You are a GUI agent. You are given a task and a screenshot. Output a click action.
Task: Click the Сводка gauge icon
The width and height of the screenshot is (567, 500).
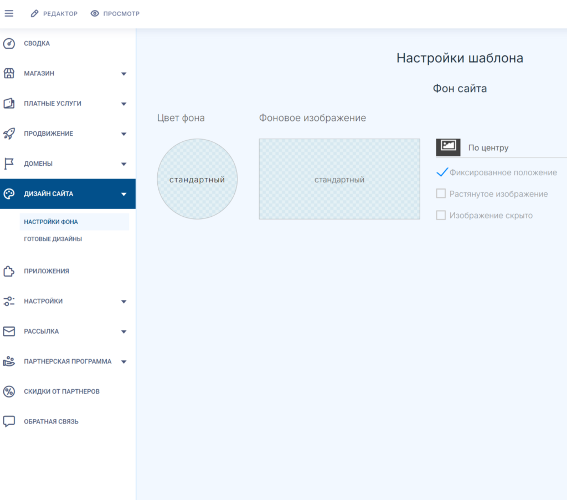tap(9, 43)
